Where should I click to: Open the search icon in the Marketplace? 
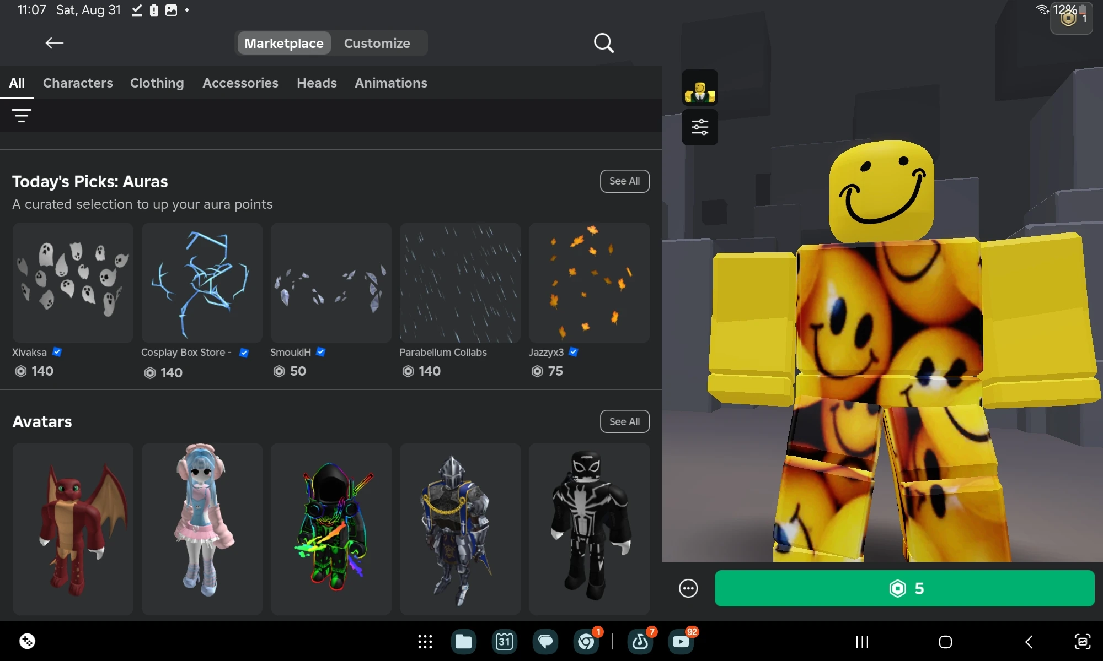(x=603, y=43)
